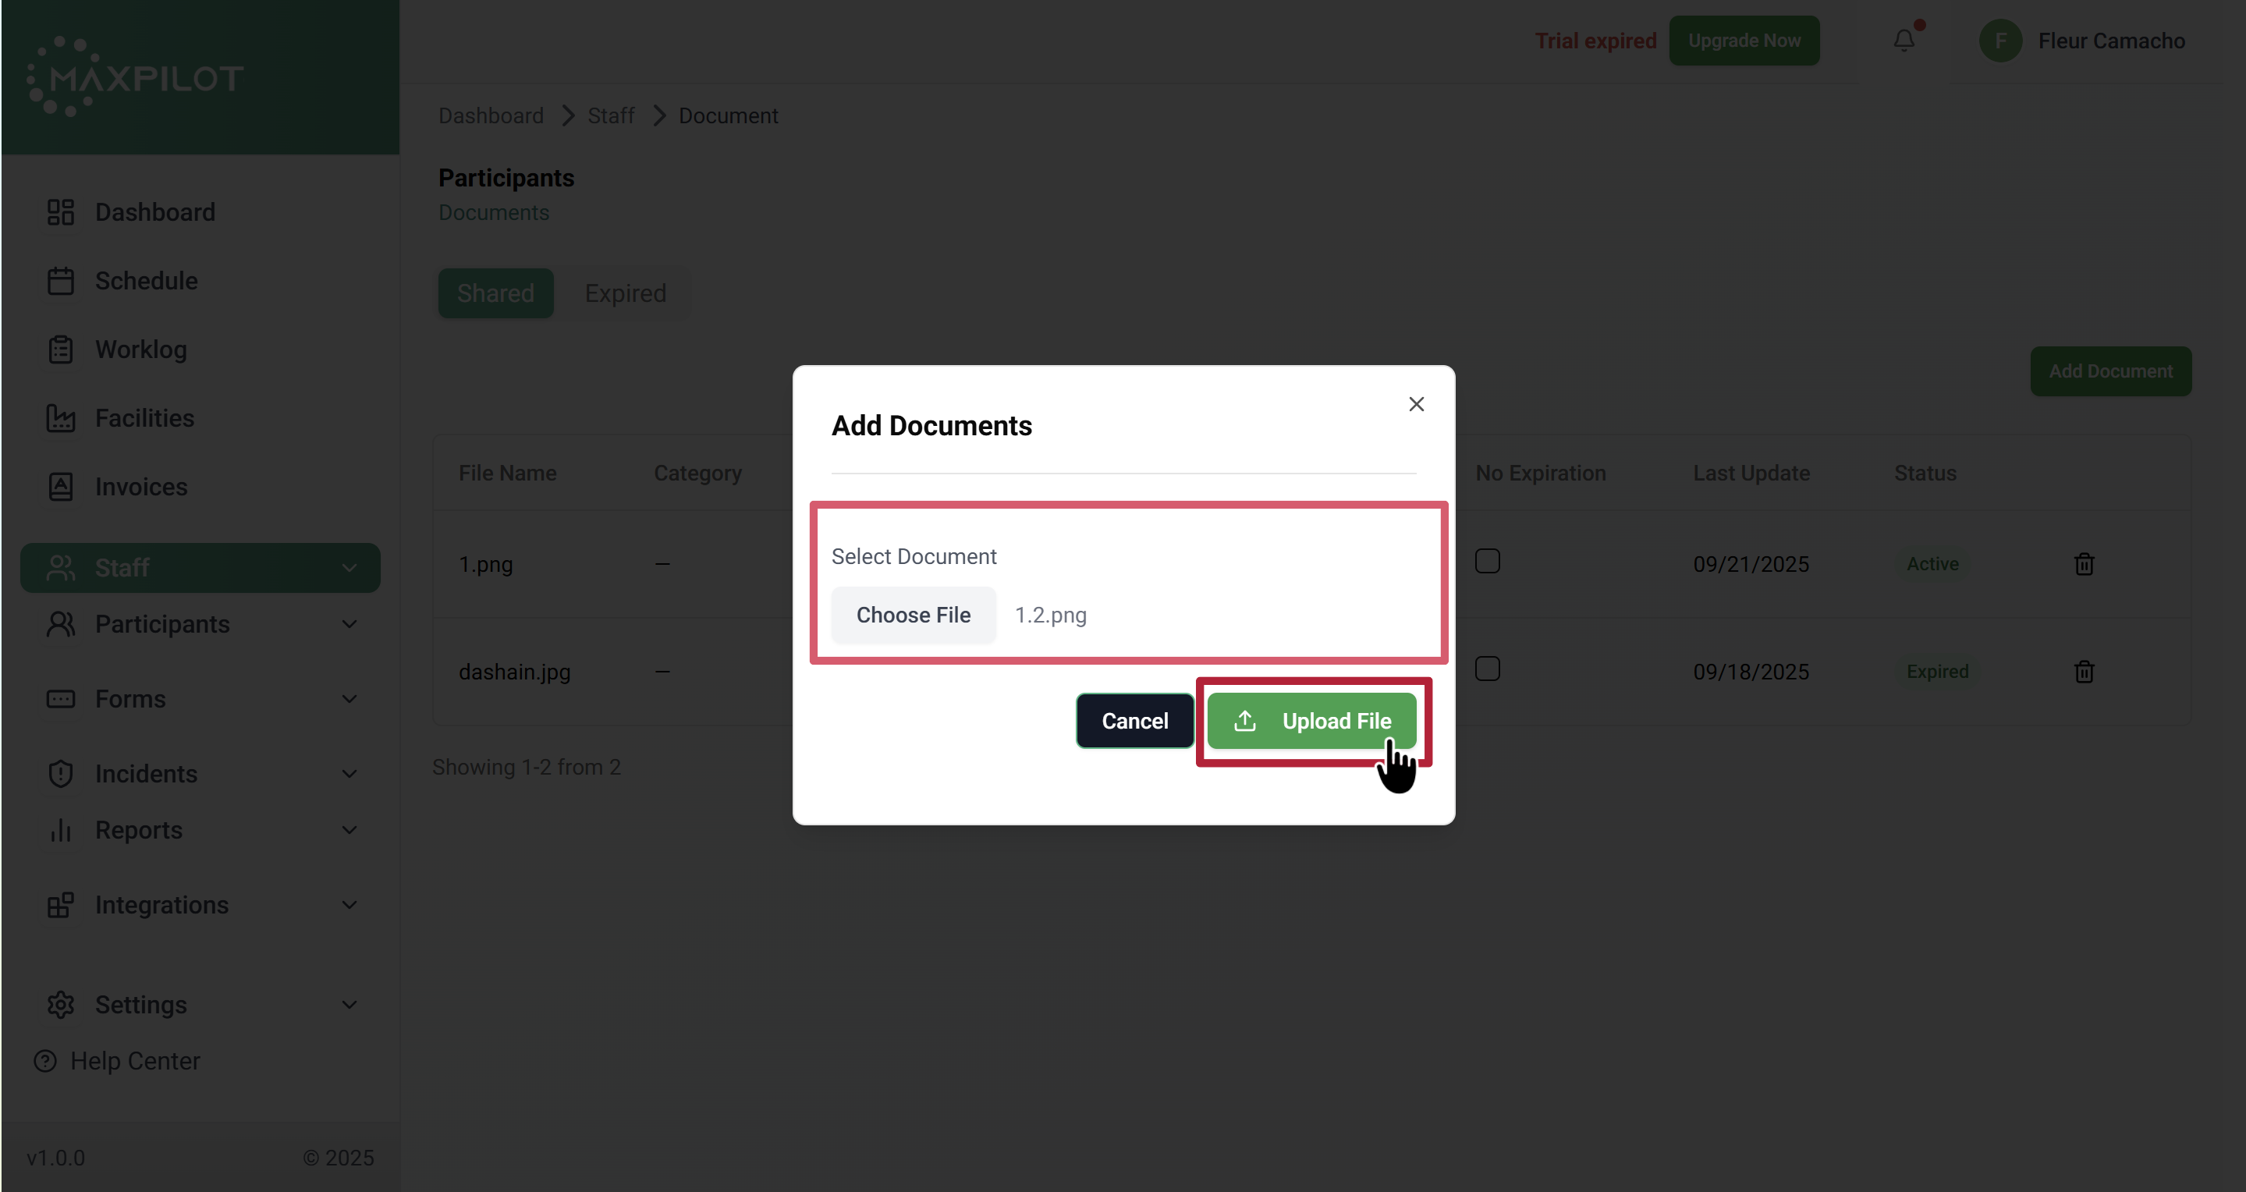Click trash icon for dashain.jpg

pos(2084,672)
